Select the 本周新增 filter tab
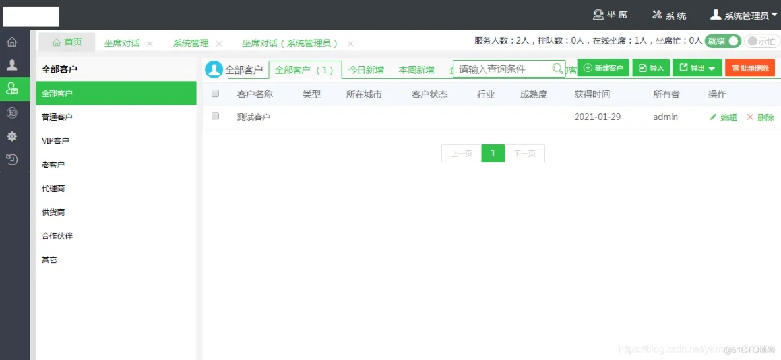Image resolution: width=781 pixels, height=360 pixels. [416, 70]
